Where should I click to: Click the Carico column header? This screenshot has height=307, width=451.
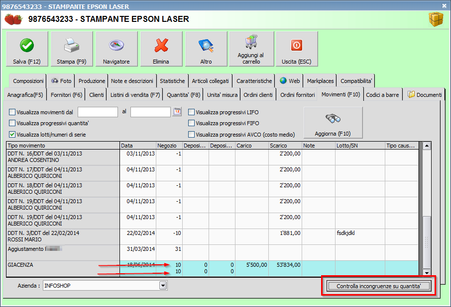[252, 146]
